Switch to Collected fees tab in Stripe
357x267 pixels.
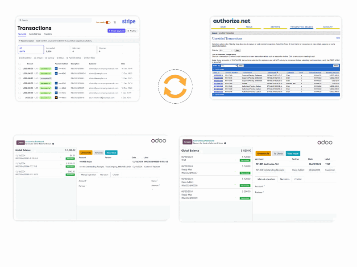point(35,34)
